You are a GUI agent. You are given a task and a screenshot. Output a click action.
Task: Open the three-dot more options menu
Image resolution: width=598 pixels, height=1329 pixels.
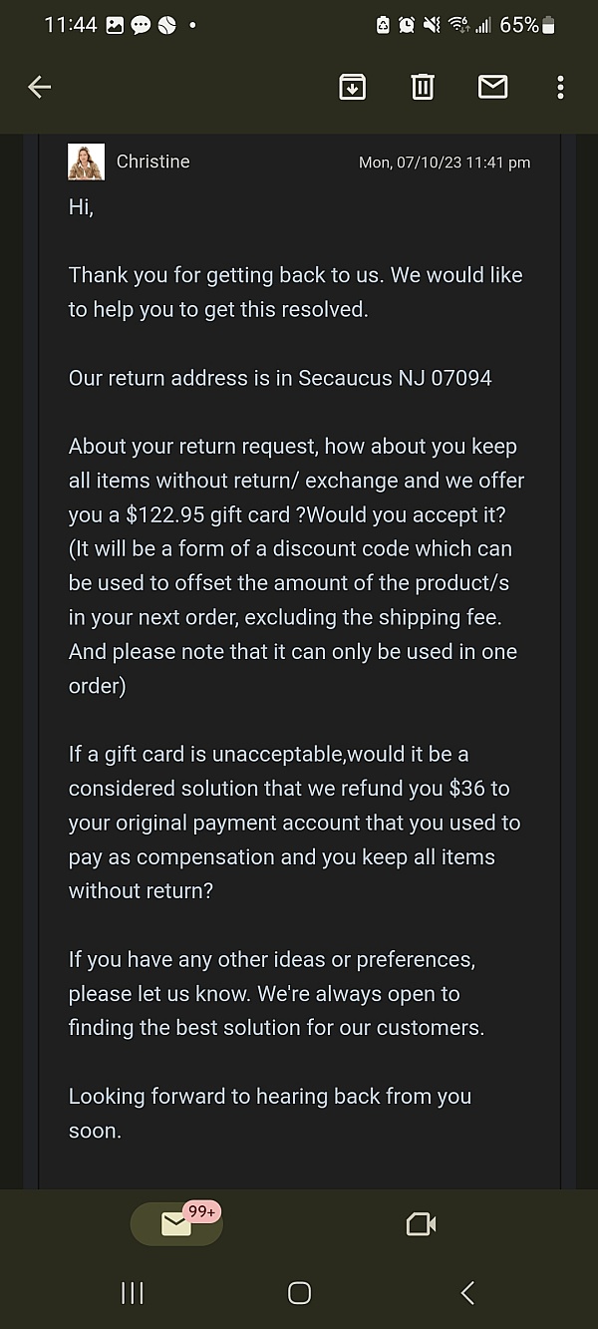pos(560,88)
